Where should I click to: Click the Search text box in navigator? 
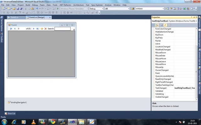point(62,29)
